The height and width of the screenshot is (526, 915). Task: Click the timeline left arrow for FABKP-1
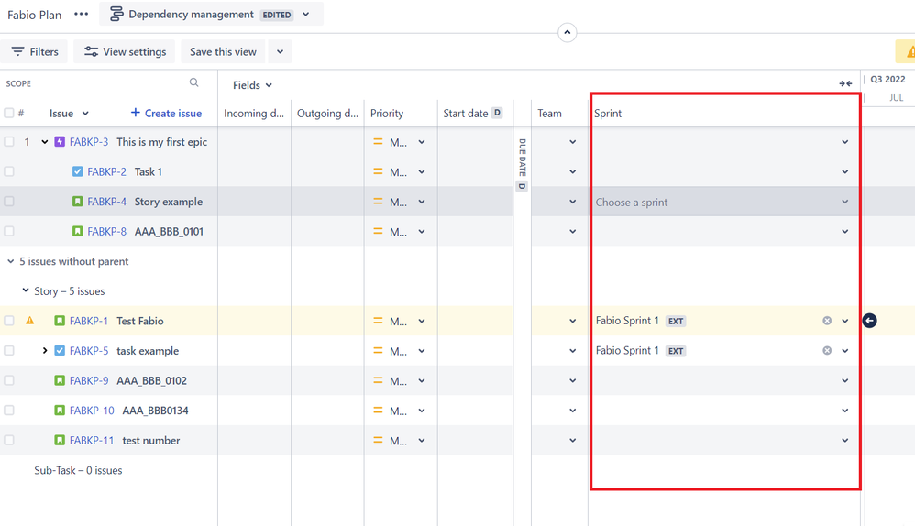(869, 321)
